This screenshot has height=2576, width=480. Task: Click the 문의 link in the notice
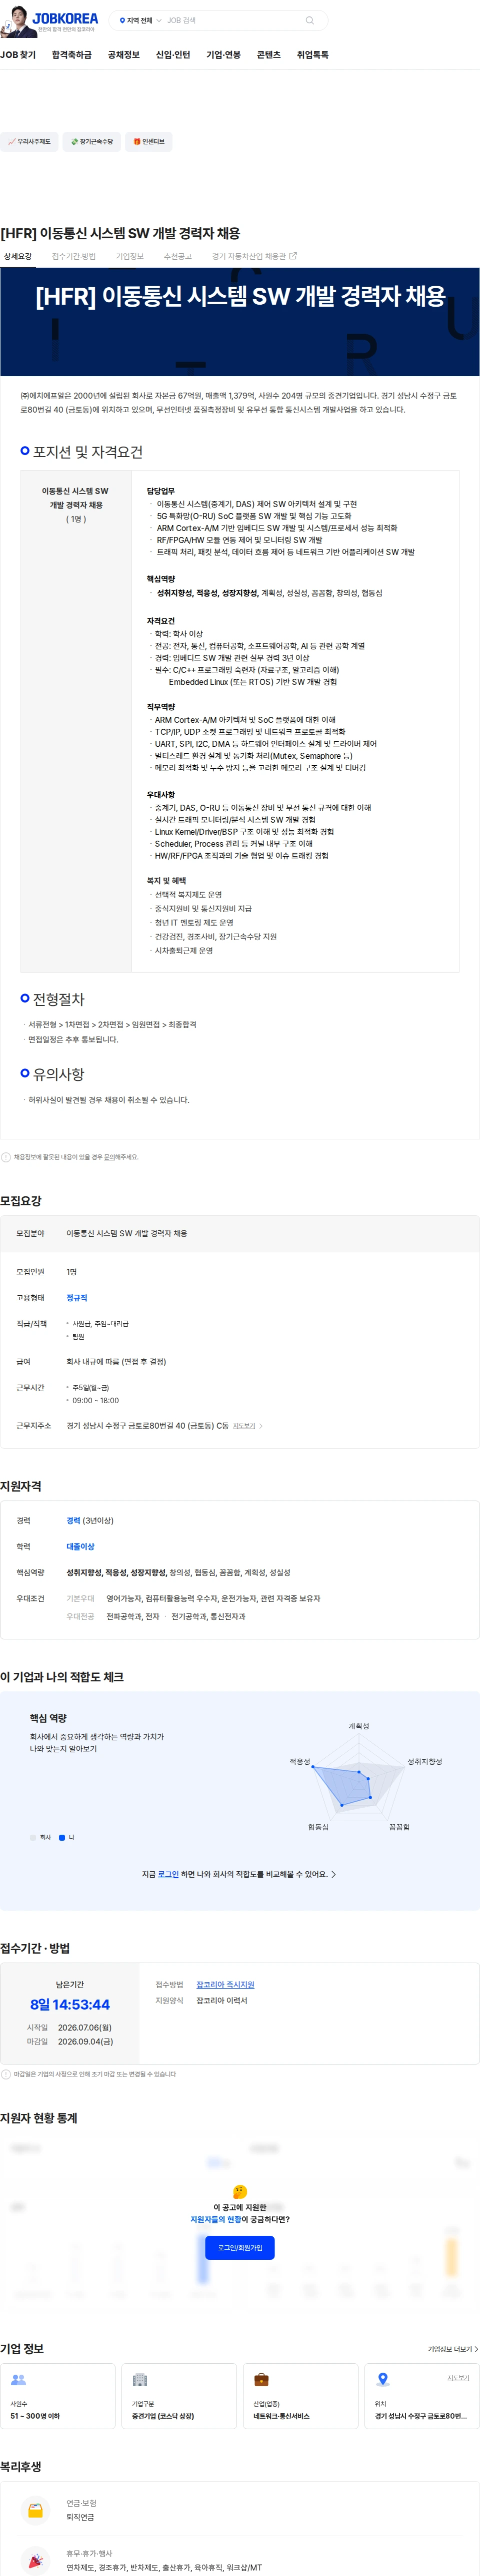(109, 1157)
